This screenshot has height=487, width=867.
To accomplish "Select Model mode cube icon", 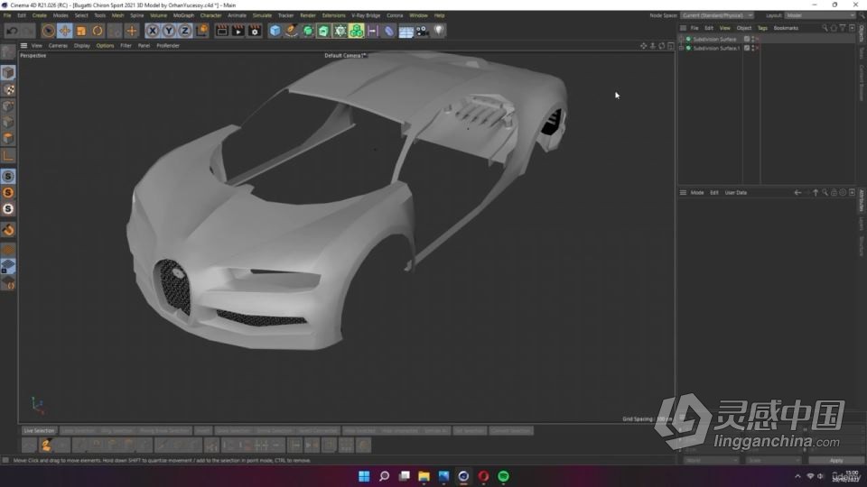I will click(x=8, y=73).
